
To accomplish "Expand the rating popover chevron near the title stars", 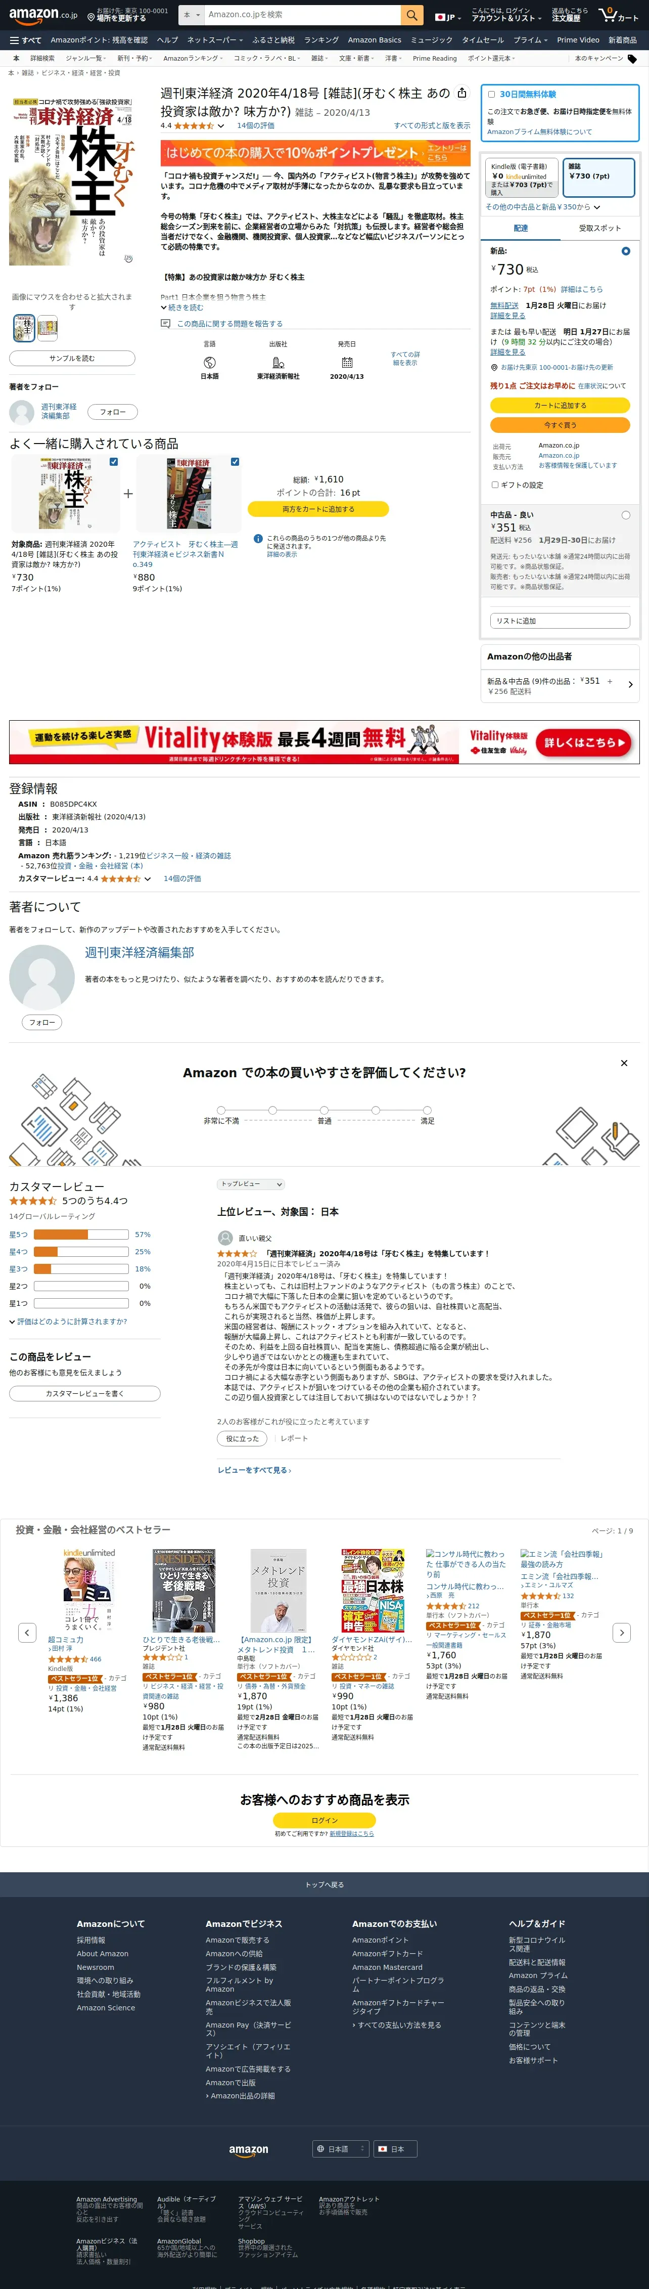I will point(221,126).
